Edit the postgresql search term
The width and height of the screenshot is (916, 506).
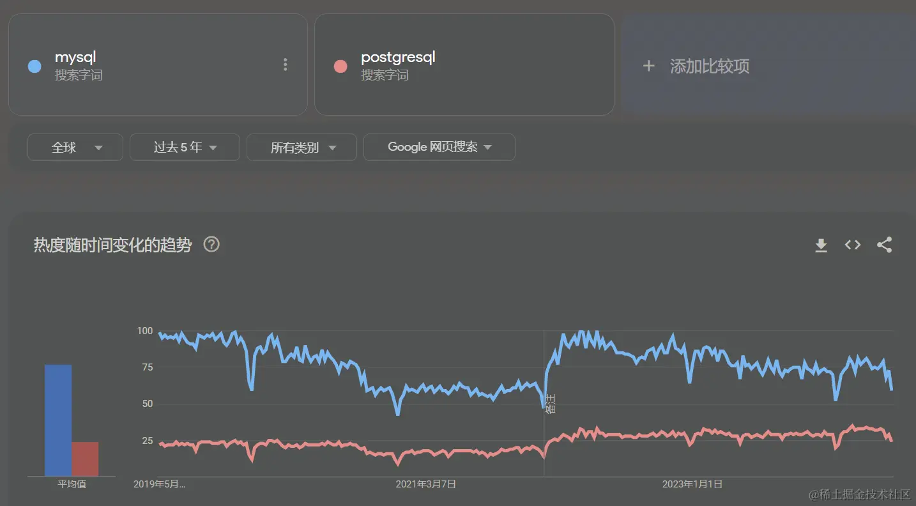(398, 57)
